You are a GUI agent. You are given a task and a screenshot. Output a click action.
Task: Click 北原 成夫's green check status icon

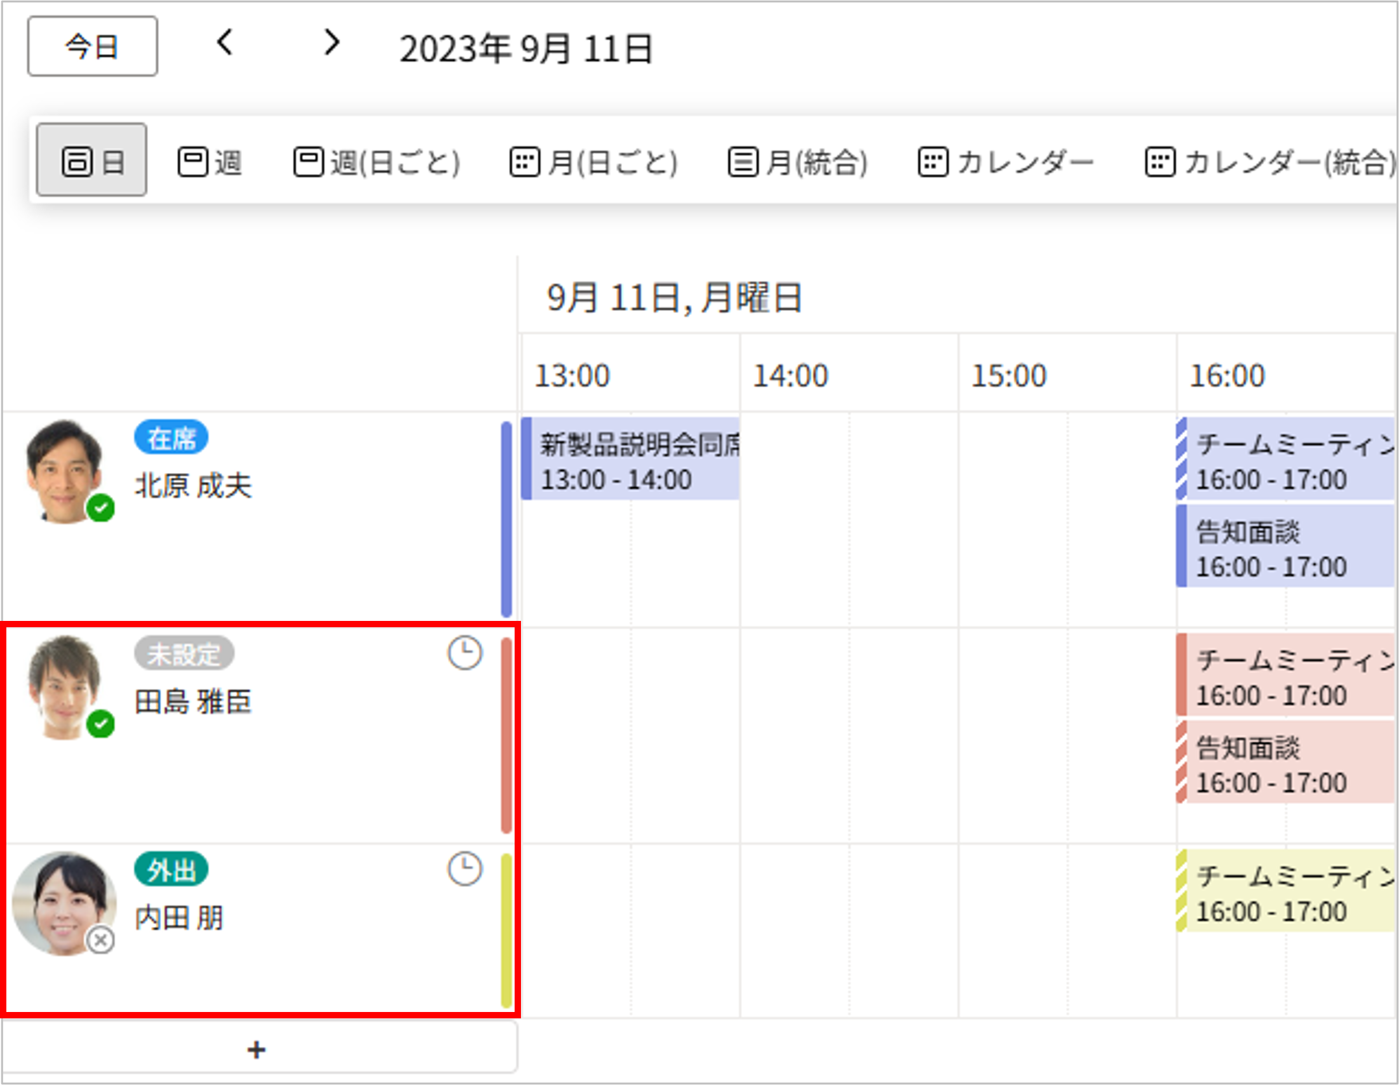coord(100,509)
